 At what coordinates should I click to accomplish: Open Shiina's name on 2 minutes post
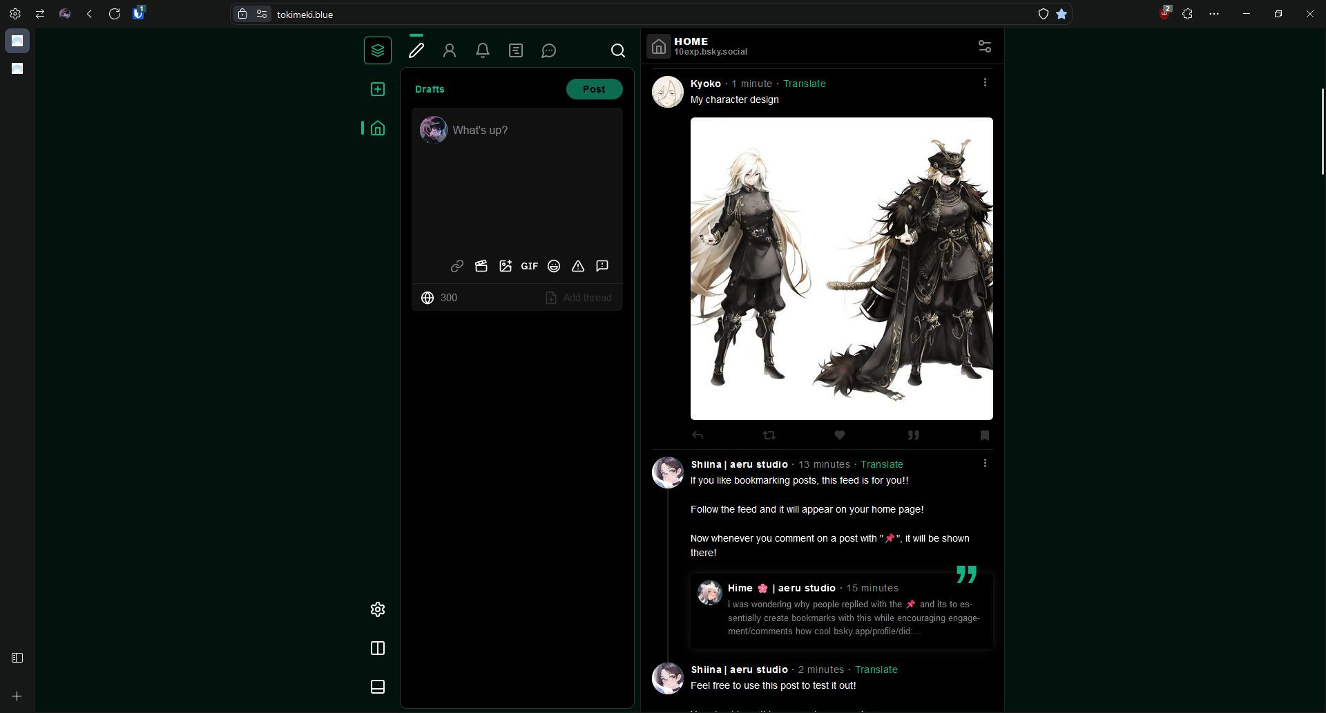739,669
